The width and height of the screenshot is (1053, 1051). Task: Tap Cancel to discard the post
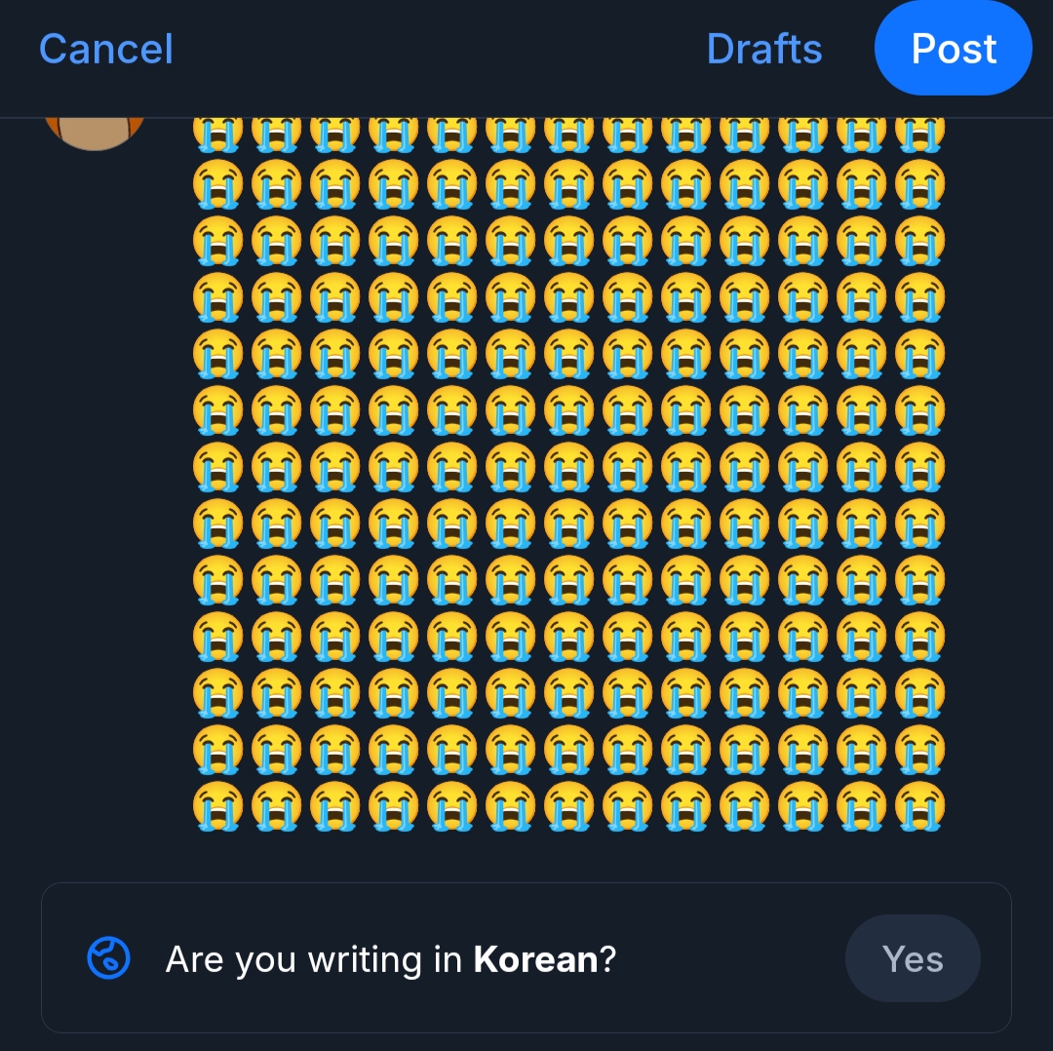point(105,49)
